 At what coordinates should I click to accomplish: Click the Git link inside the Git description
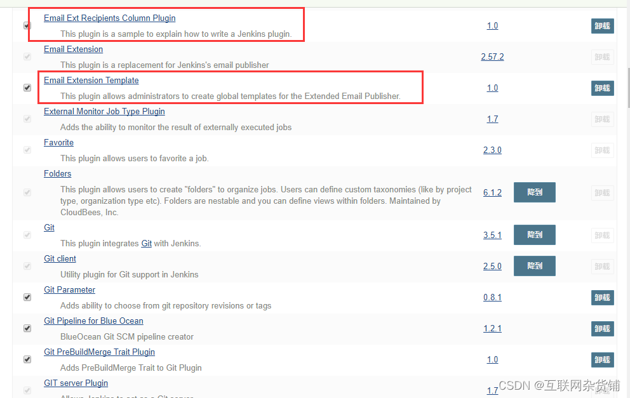pyautogui.click(x=146, y=243)
